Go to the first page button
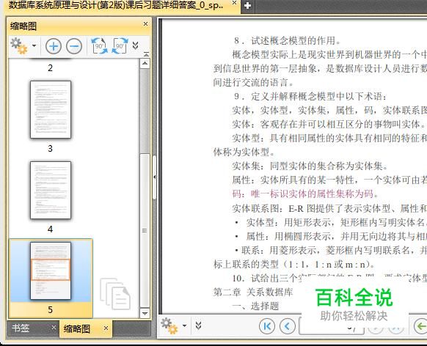 [267, 326]
